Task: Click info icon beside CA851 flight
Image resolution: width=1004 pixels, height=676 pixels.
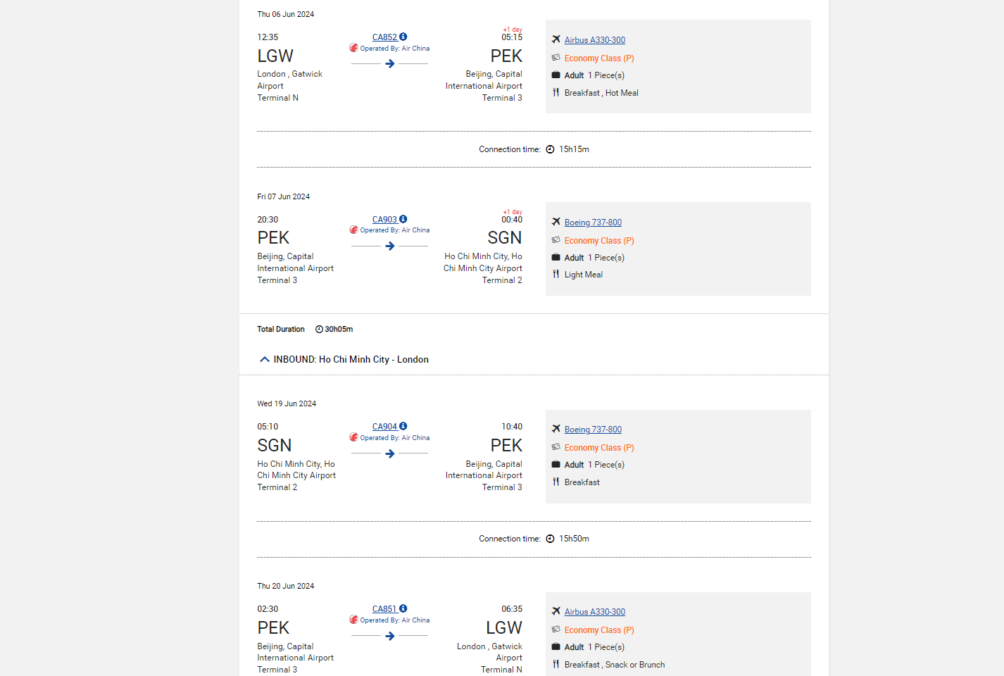Action: 403,608
